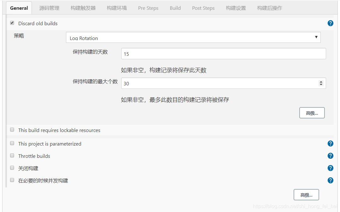Click the Discard old builds label
This screenshot has width=340, height=212.
coord(38,23)
